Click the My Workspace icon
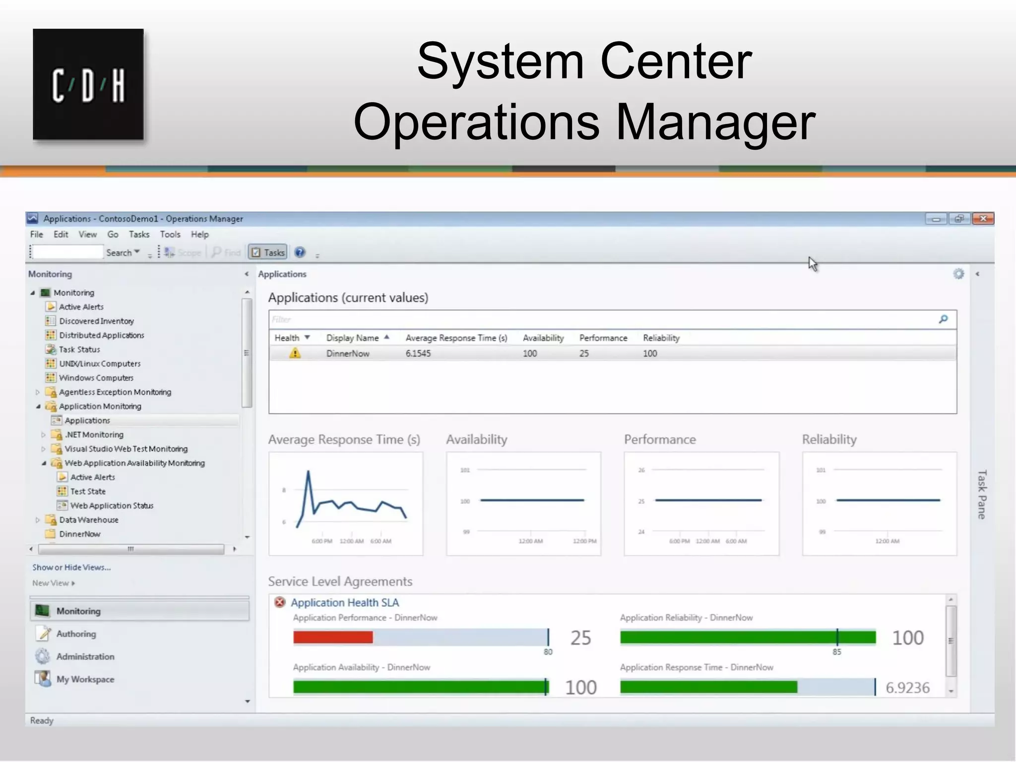The width and height of the screenshot is (1016, 762). tap(43, 679)
